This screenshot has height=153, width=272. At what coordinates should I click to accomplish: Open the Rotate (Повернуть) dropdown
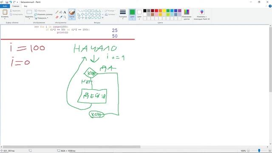click(41, 18)
